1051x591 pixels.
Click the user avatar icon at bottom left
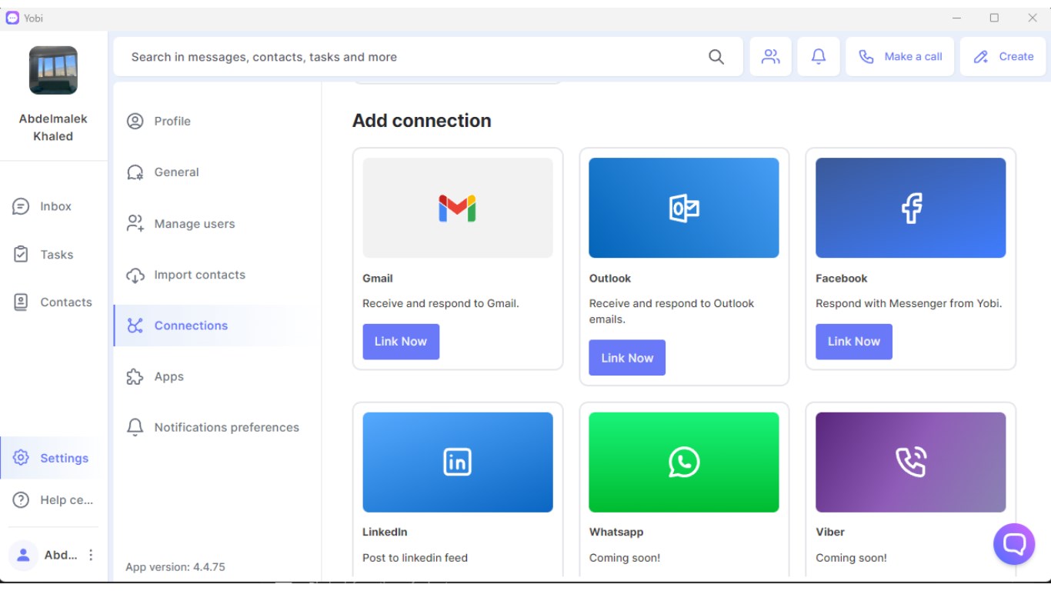click(x=23, y=555)
